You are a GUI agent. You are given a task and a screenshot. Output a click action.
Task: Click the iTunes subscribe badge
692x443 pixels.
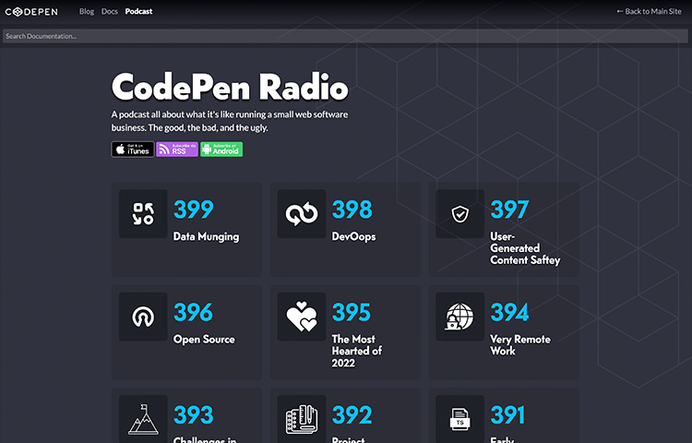[132, 150]
